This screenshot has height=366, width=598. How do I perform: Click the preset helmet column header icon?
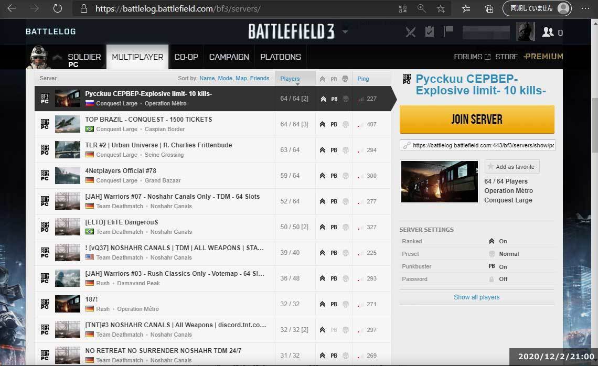tap(345, 79)
